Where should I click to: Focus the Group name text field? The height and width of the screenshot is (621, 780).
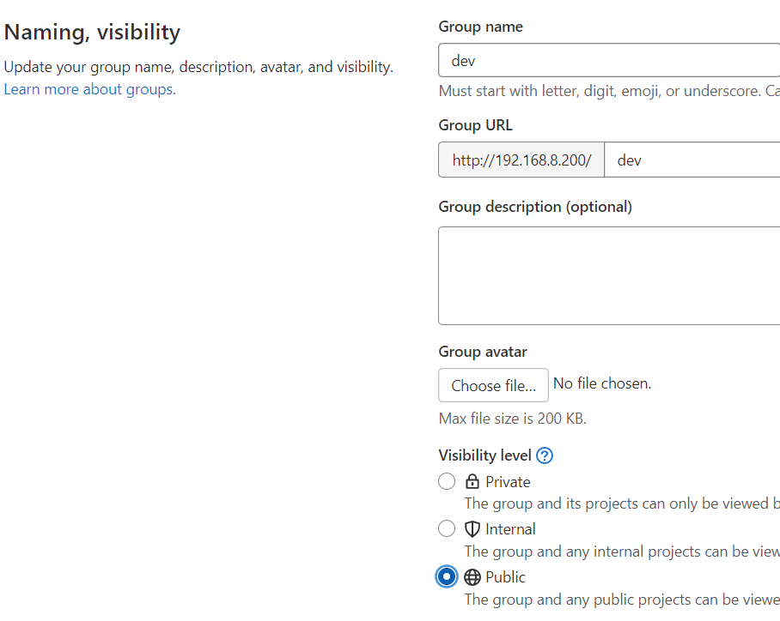point(610,61)
